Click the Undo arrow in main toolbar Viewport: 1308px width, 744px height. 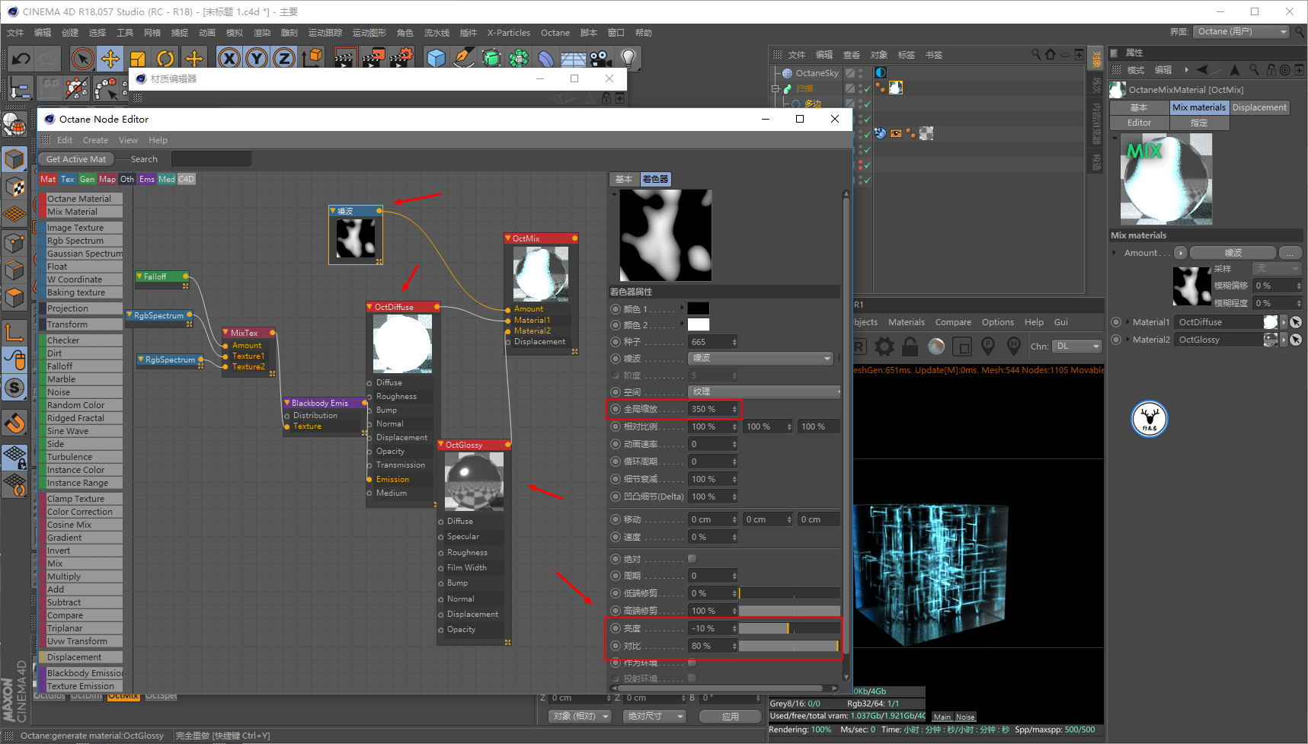(x=21, y=59)
